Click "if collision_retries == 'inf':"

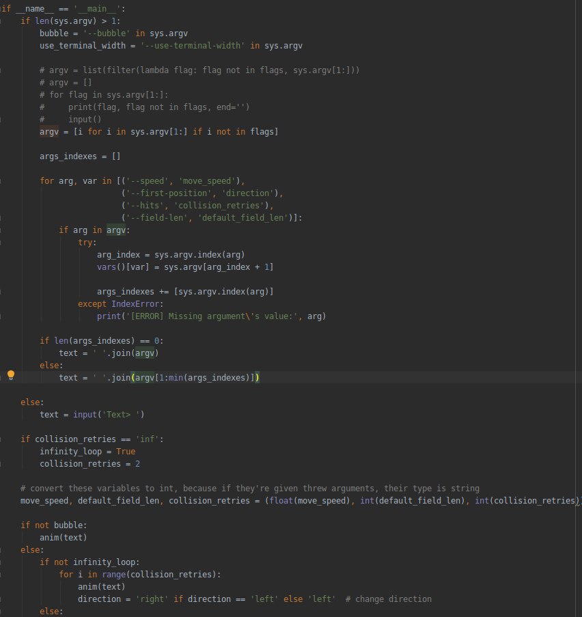click(92, 439)
